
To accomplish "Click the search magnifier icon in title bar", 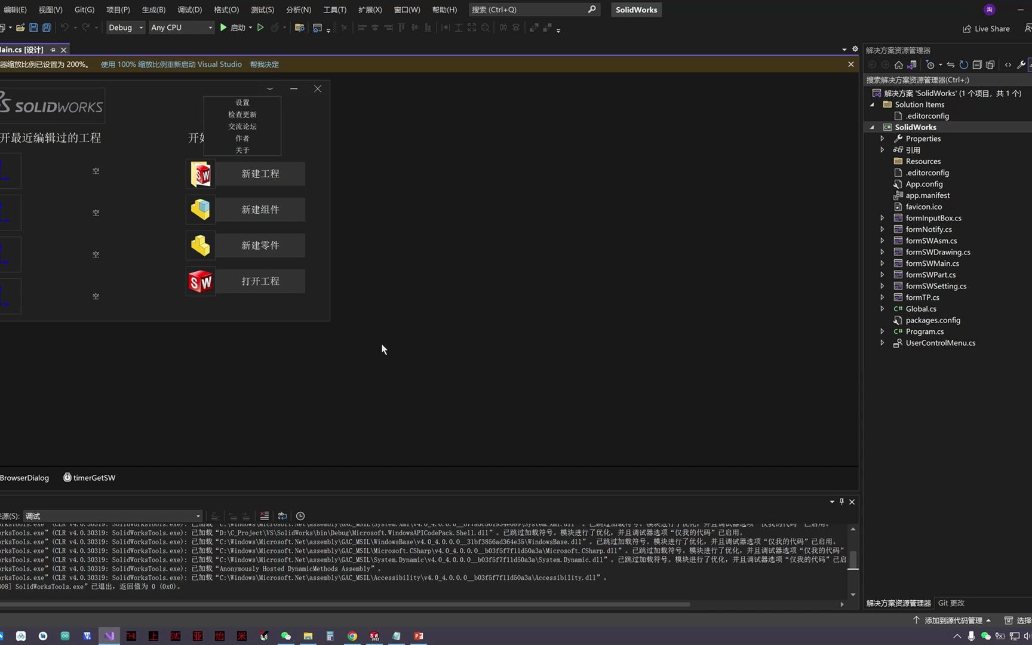I will click(592, 10).
